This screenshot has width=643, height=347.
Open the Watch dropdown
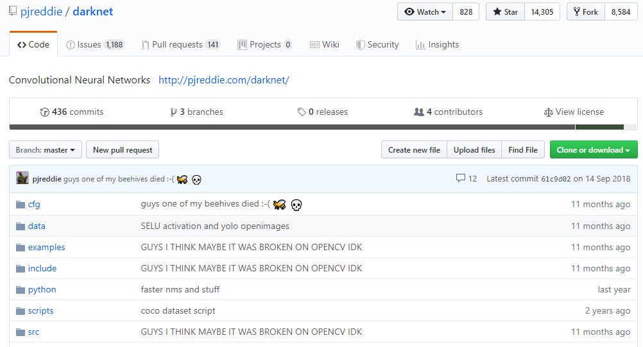tap(425, 12)
